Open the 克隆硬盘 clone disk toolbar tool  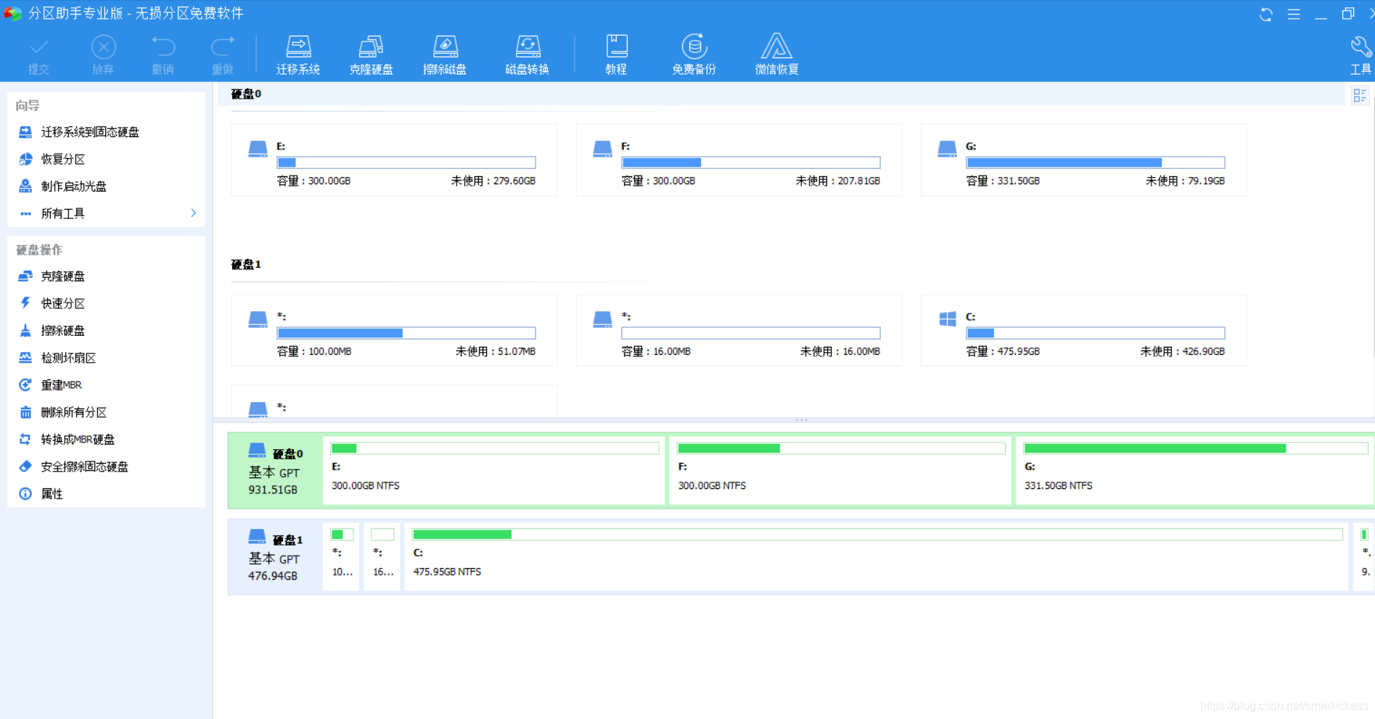point(371,55)
